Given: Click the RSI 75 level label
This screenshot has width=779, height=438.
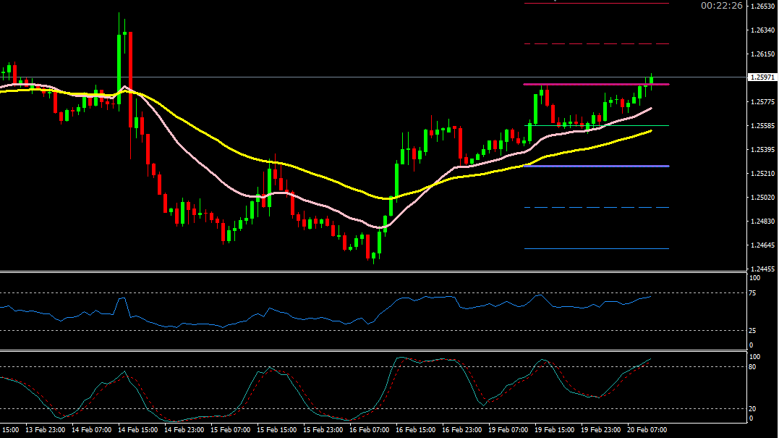Looking at the screenshot, I should 752,293.
